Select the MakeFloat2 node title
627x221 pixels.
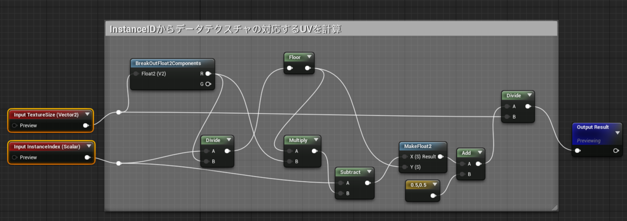click(418, 146)
